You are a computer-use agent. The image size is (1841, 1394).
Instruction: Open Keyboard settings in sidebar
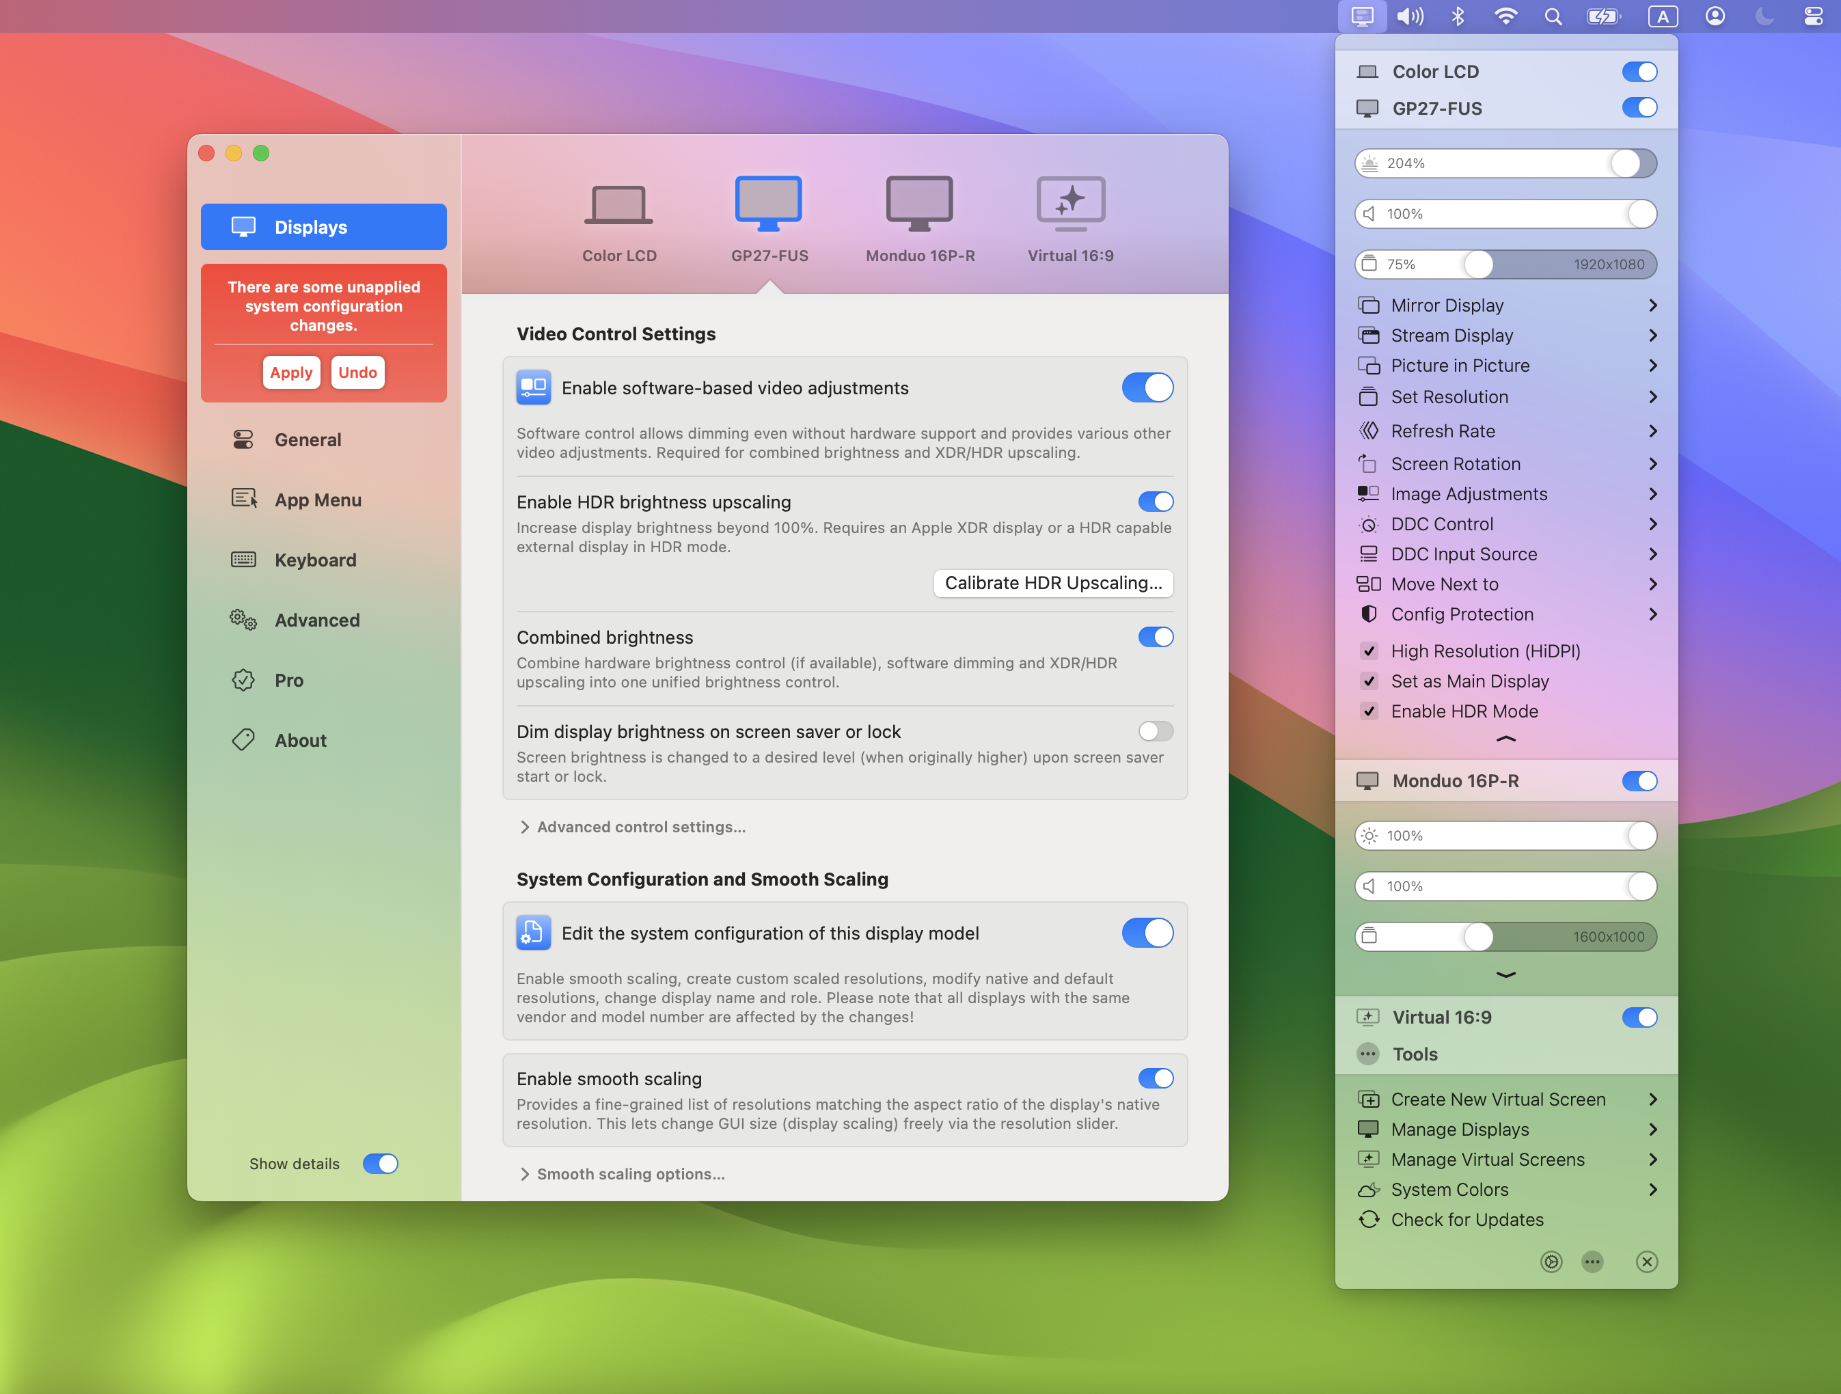[316, 559]
